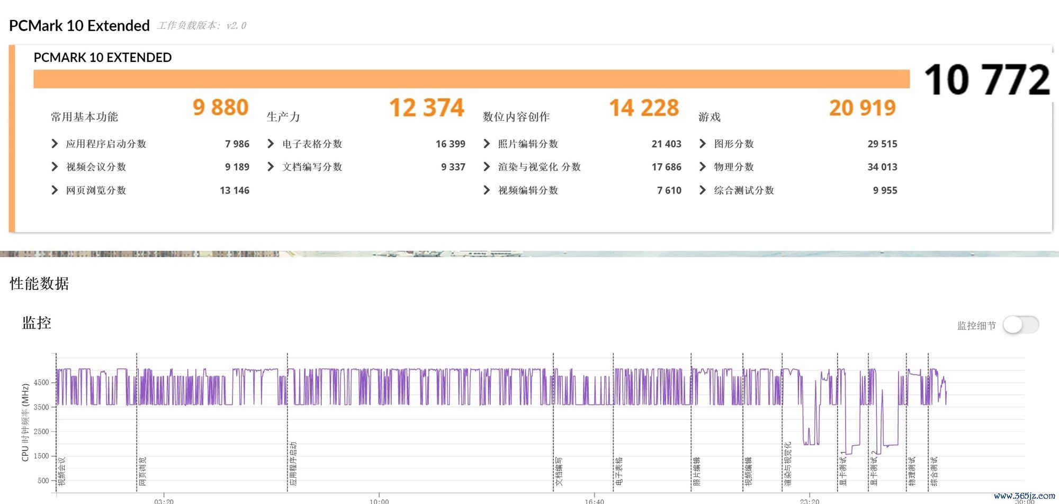The image size is (1059, 504).
Task: Click the 显卡测试 1 marker on chart
Action: click(x=843, y=468)
